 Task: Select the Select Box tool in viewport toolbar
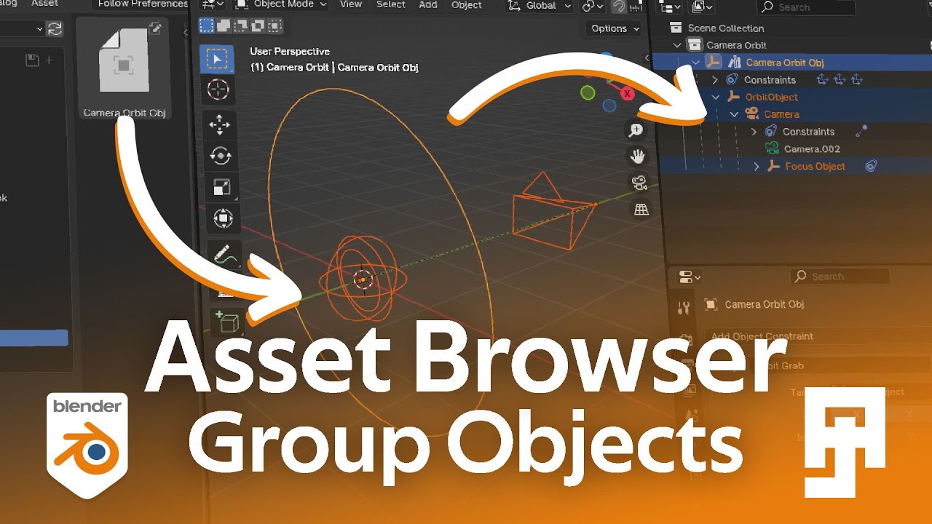217,57
